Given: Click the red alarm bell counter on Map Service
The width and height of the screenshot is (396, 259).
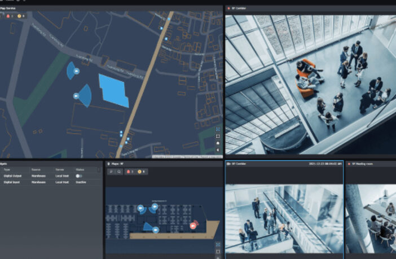Looking at the screenshot, I should tap(10, 16).
